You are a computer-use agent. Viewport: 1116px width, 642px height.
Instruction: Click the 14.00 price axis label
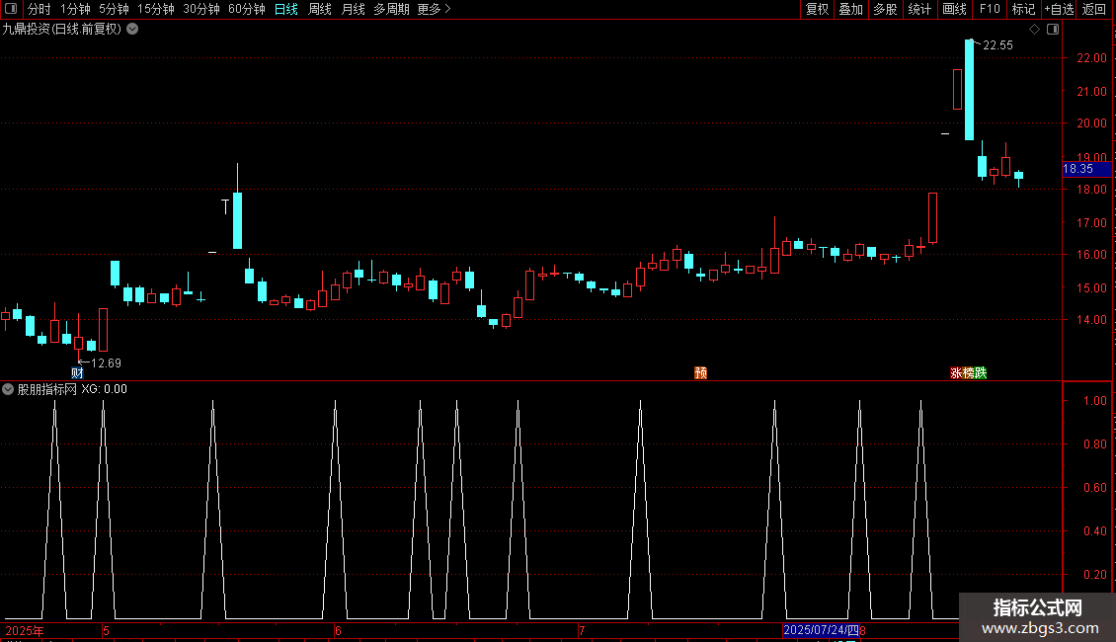(x=1091, y=320)
